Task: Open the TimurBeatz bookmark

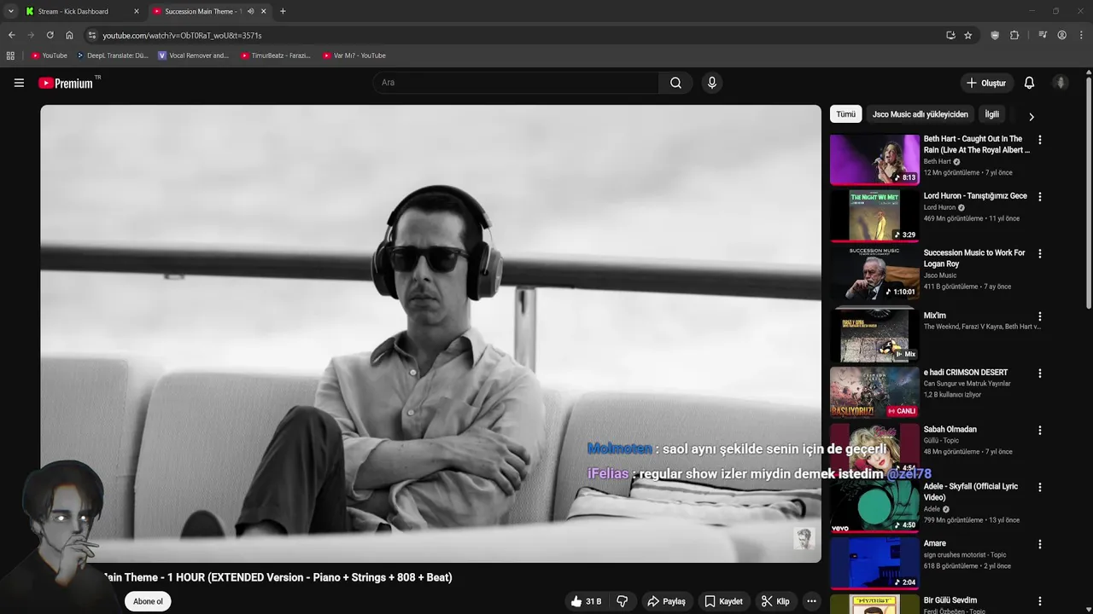Action: pos(275,55)
